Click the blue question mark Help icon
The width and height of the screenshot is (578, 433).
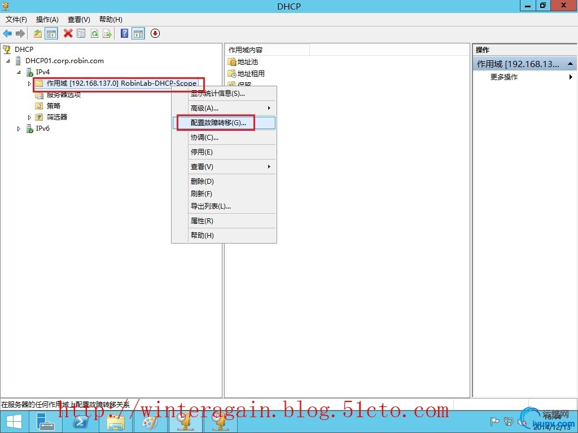click(125, 33)
